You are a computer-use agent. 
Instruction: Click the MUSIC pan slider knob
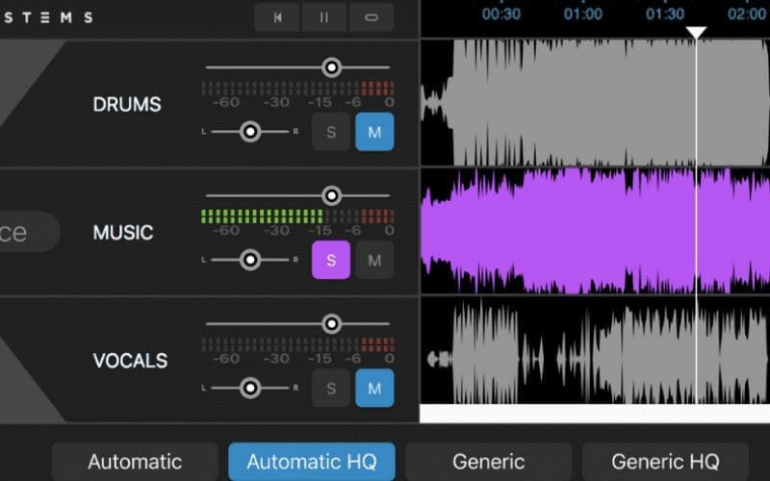[250, 260]
